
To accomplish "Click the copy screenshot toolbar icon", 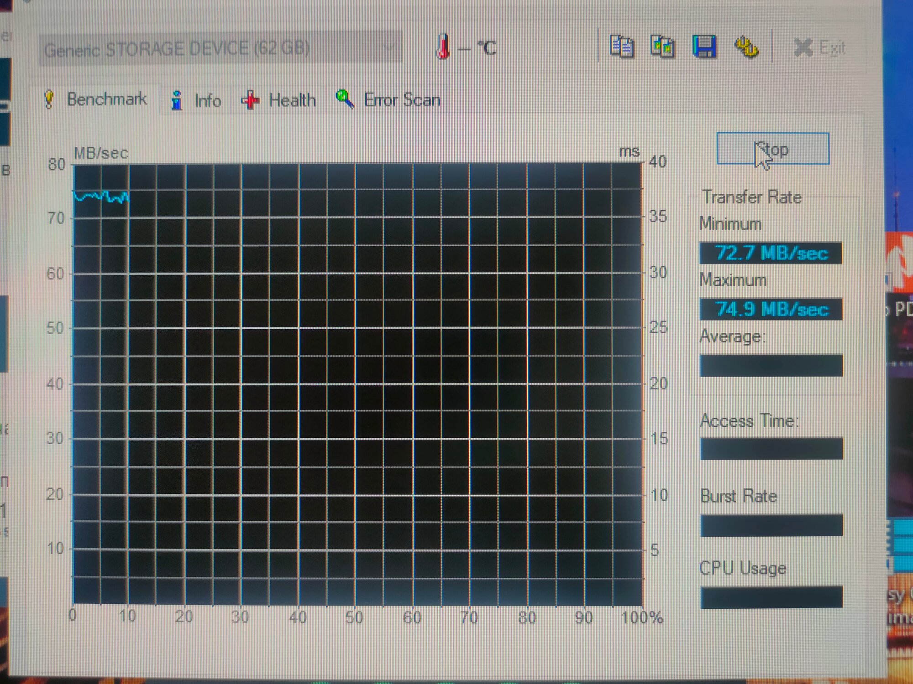I will pos(662,47).
